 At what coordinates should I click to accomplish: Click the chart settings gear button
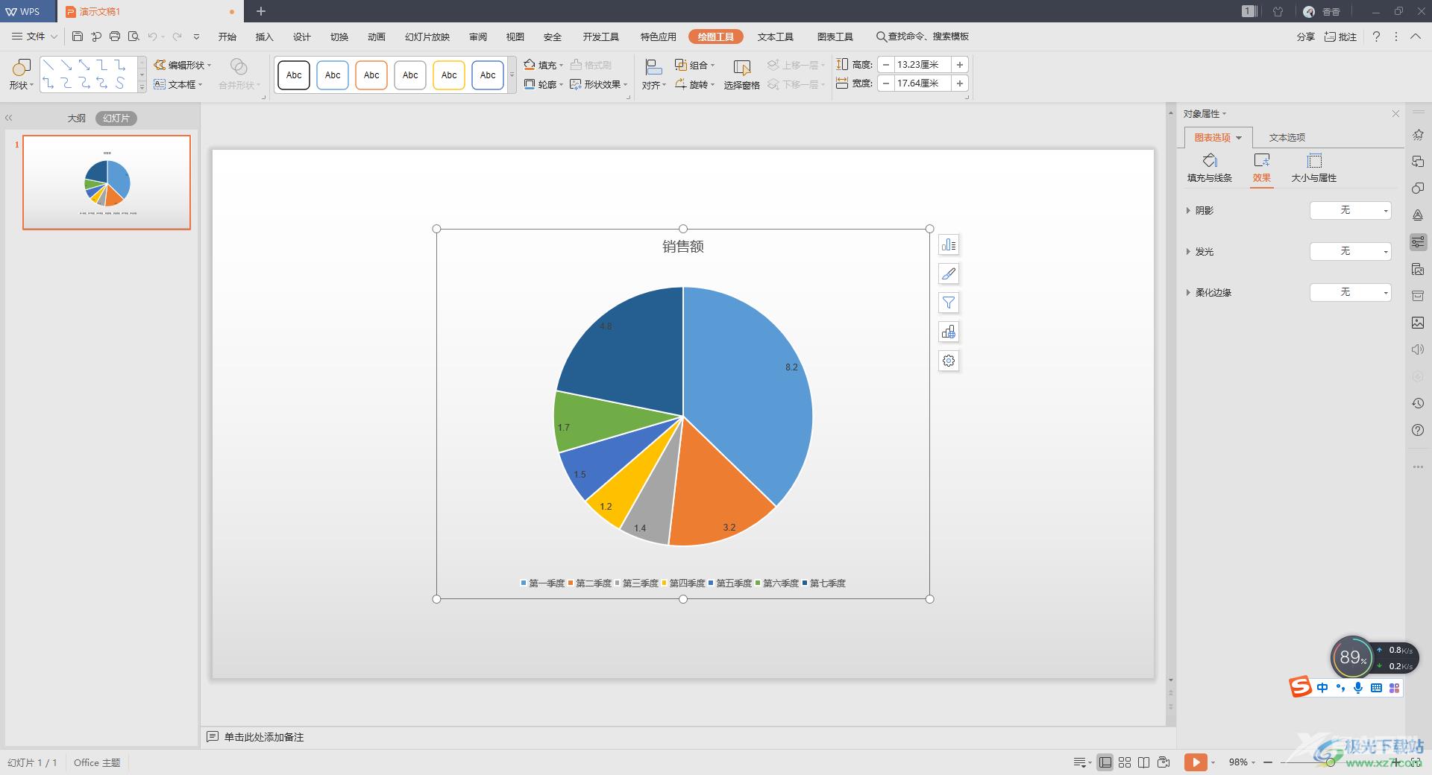949,361
